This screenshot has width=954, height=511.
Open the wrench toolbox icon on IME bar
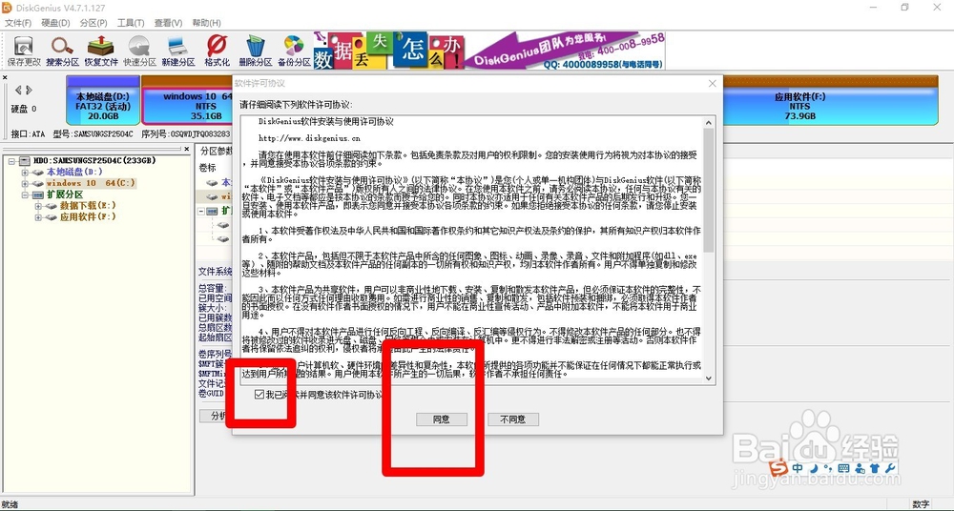(x=889, y=468)
